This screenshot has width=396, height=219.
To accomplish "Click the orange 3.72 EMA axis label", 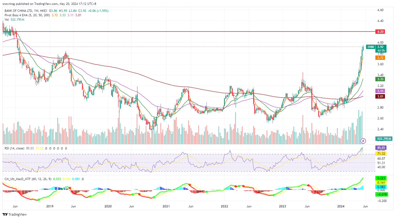I will [x=380, y=58].
